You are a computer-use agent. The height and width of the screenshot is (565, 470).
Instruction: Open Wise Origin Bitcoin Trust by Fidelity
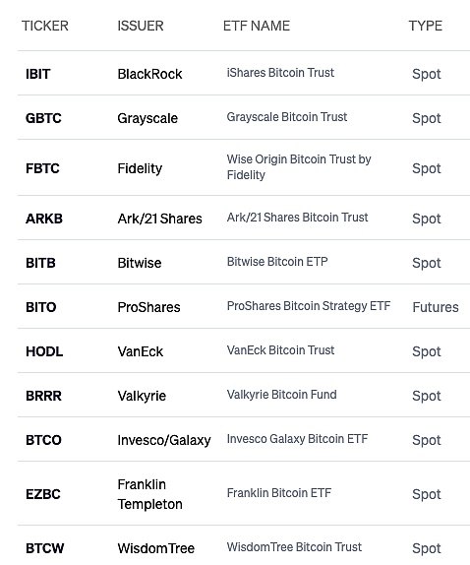(299, 167)
